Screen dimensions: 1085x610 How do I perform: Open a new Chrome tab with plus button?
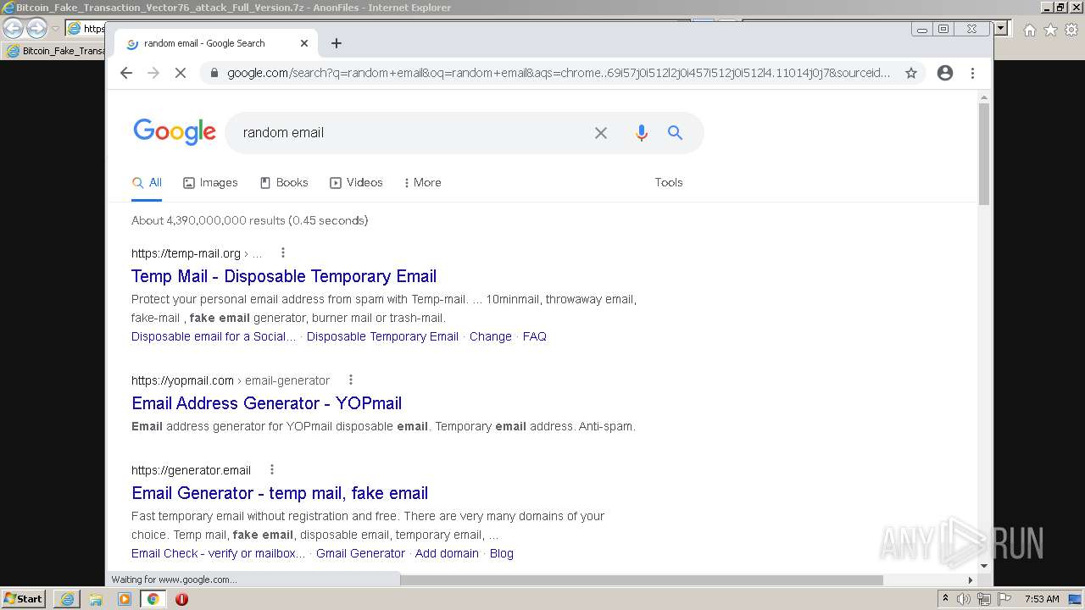pyautogui.click(x=337, y=43)
